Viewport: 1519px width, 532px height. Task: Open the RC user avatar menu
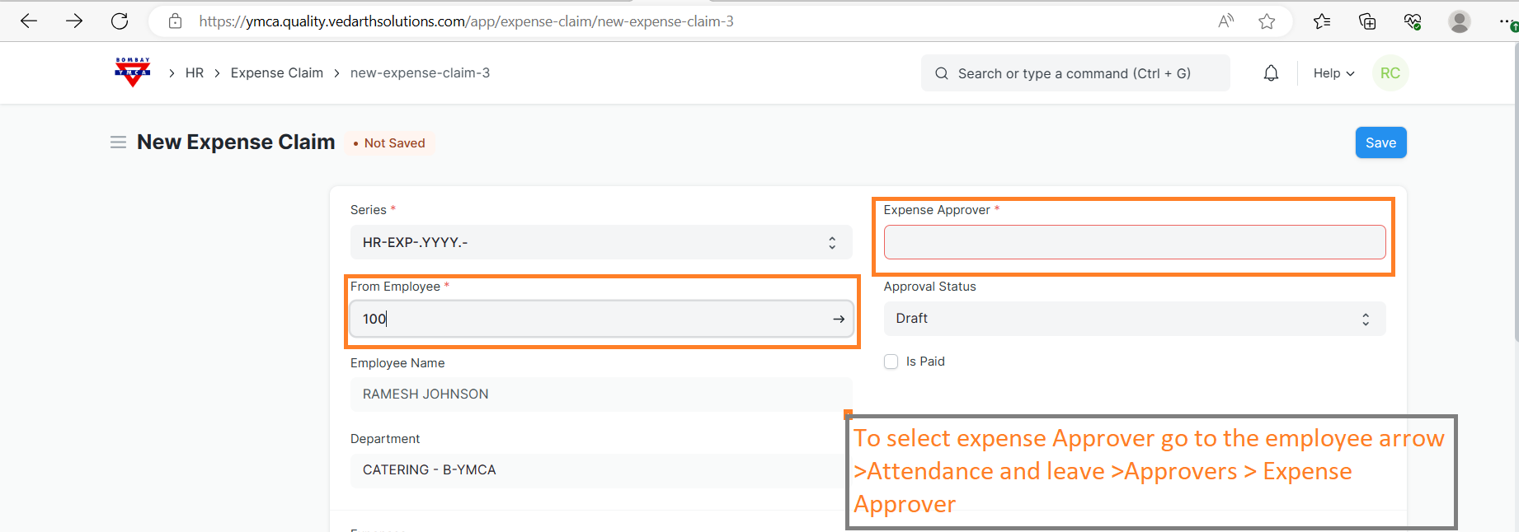(1390, 73)
